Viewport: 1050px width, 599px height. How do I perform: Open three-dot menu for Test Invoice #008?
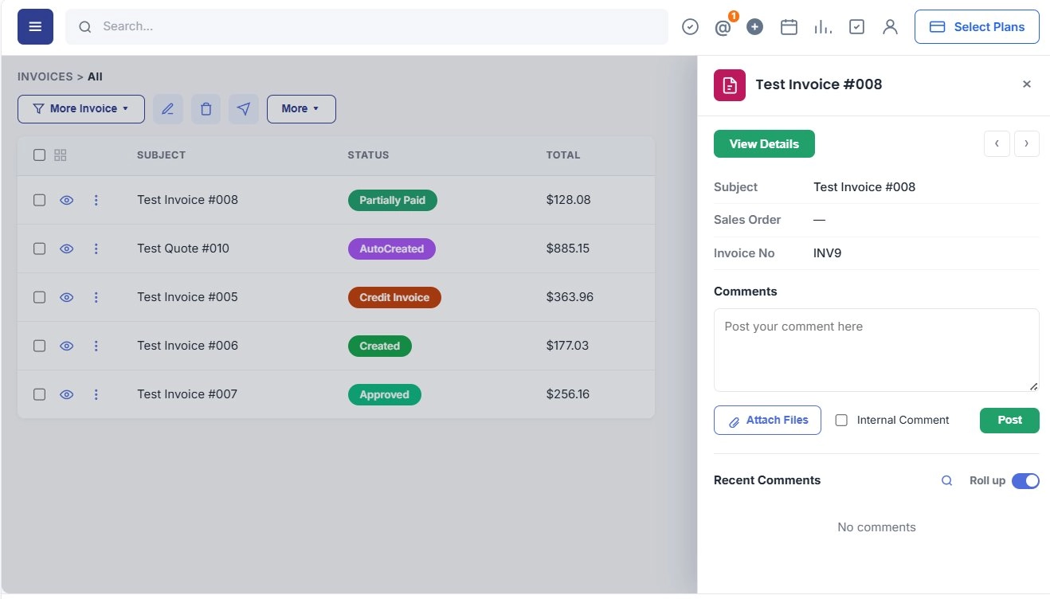point(96,201)
